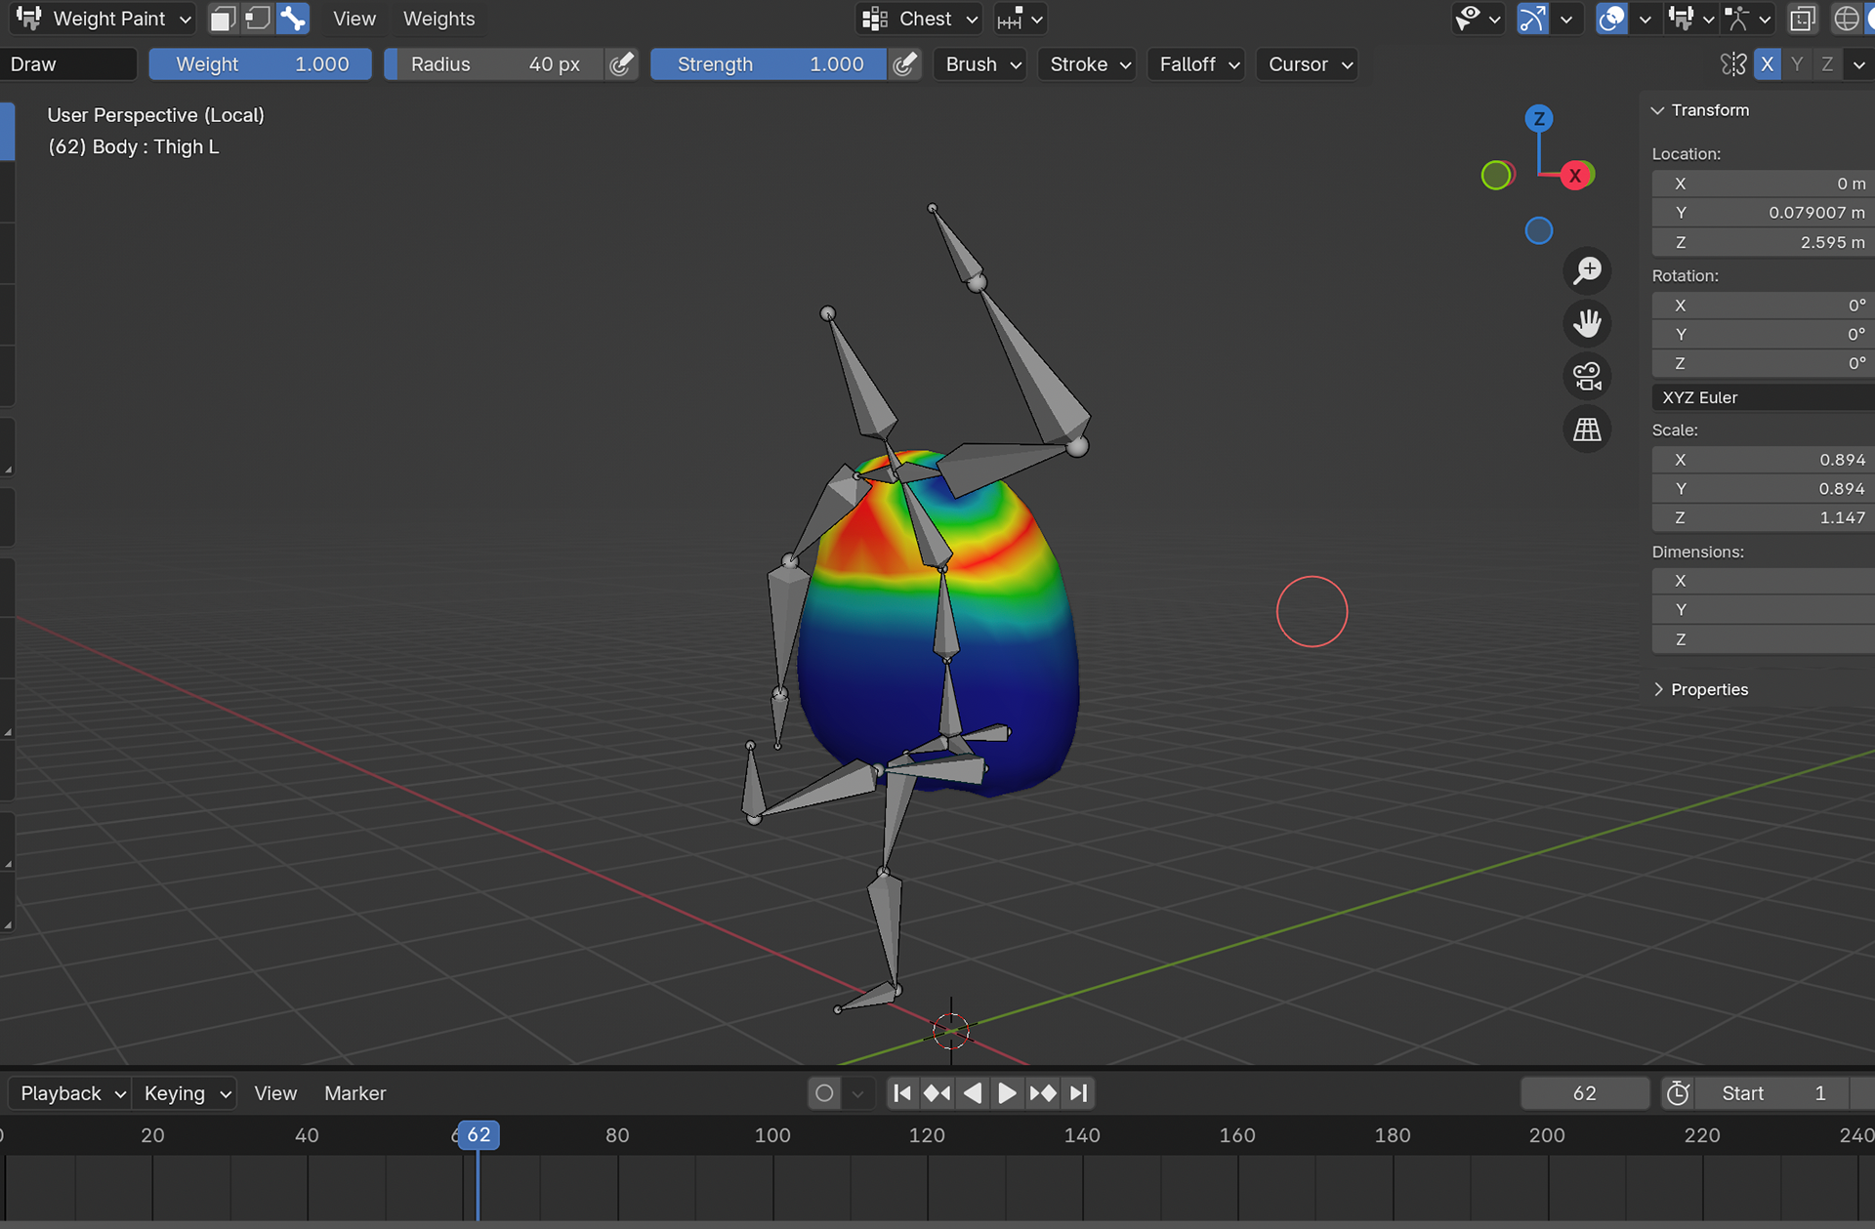Toggle the viewport overlays button
Viewport: 1875px width, 1229px height.
1611,19
